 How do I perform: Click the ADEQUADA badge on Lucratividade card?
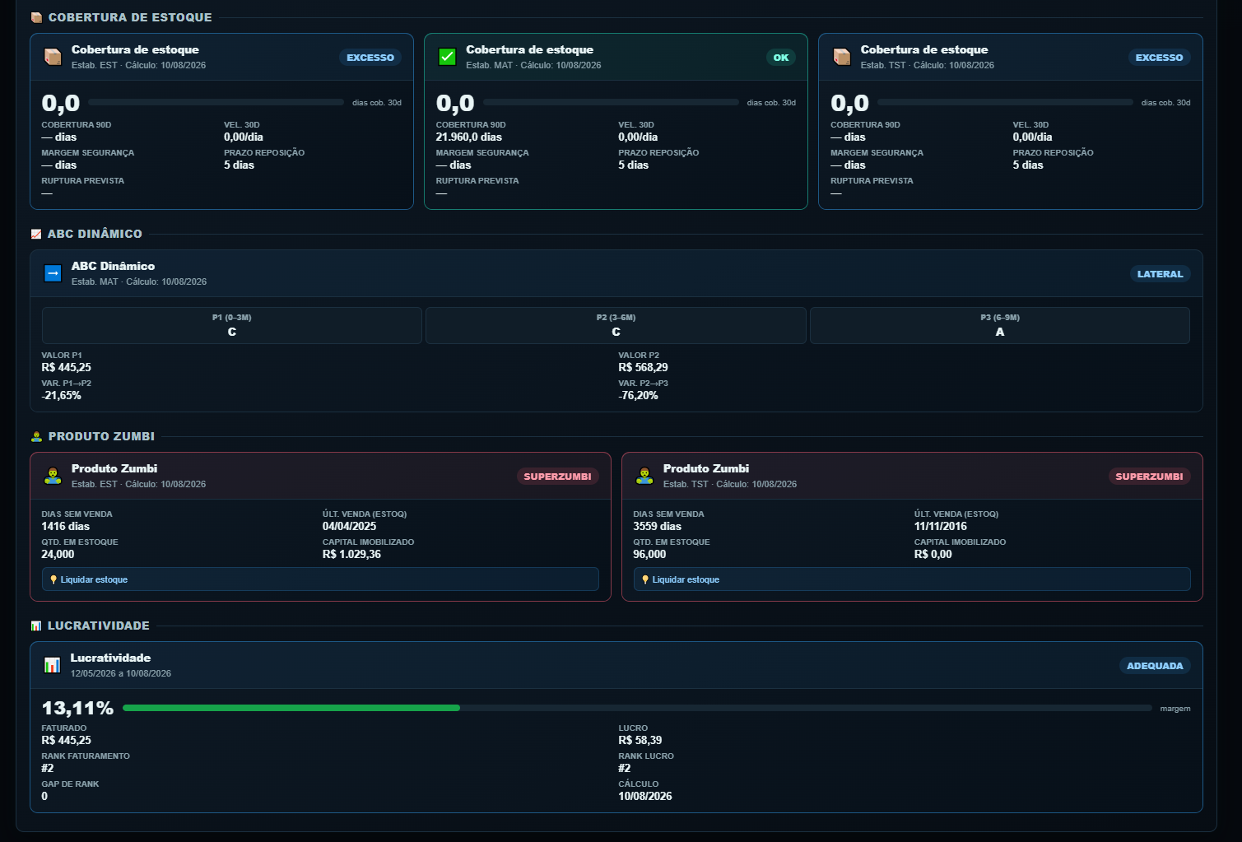1155,666
